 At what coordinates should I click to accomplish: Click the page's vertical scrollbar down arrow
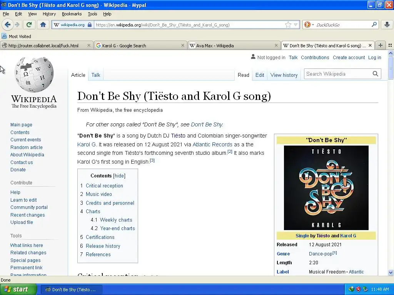point(391,272)
